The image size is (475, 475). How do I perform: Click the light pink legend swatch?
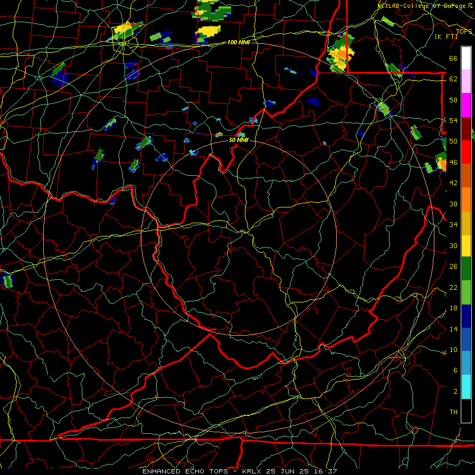[x=466, y=81]
